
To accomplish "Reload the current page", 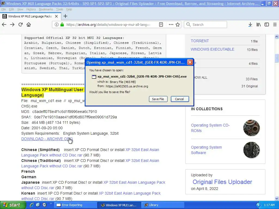I will [x=20, y=24].
